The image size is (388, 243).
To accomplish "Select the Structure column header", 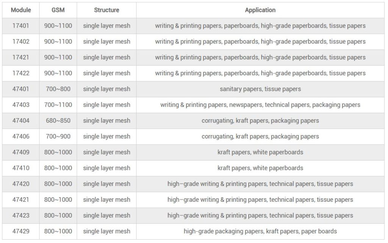I will (x=106, y=10).
